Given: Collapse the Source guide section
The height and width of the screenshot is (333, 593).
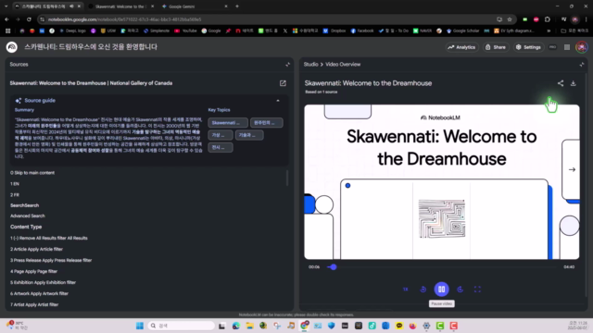Looking at the screenshot, I should pyautogui.click(x=278, y=101).
